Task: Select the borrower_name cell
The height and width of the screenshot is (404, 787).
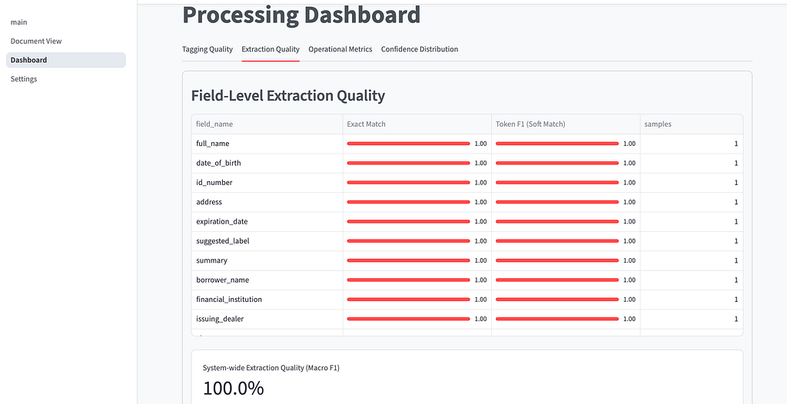Action: pos(267,280)
